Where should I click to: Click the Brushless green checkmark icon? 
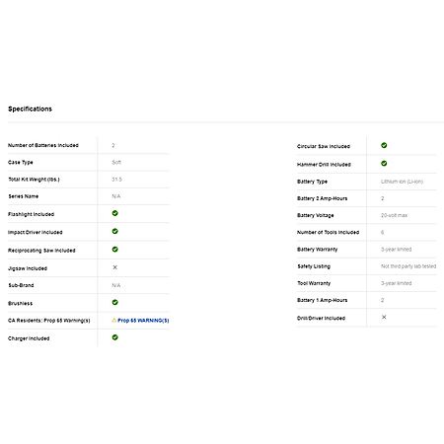(114, 302)
